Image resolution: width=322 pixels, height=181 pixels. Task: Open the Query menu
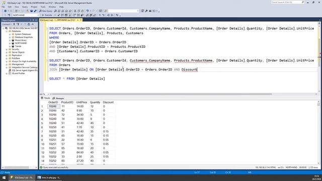pyautogui.click(x=25, y=7)
